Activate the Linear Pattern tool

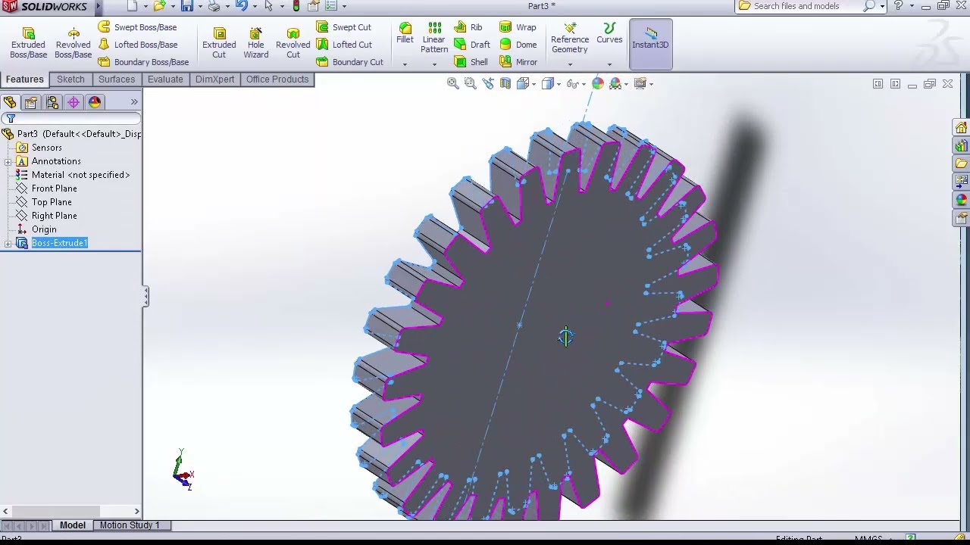point(434,38)
